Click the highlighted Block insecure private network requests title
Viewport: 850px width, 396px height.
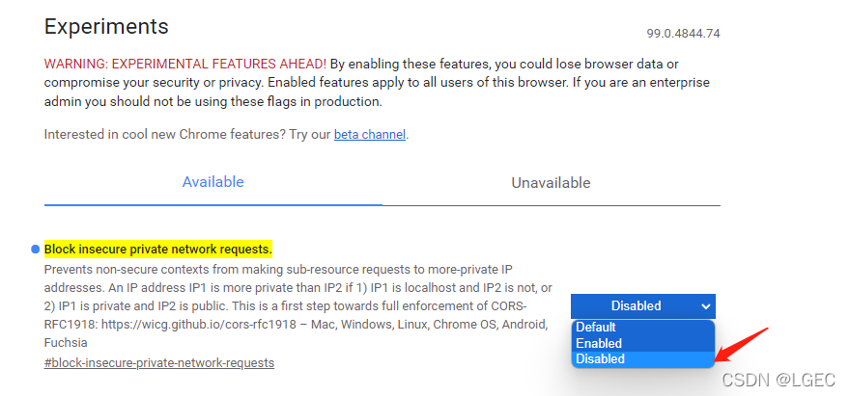[158, 250]
